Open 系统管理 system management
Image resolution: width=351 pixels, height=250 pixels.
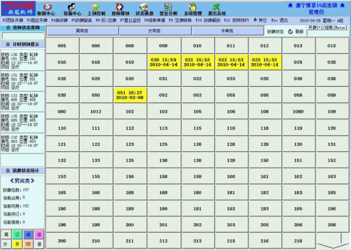(x=192, y=9)
